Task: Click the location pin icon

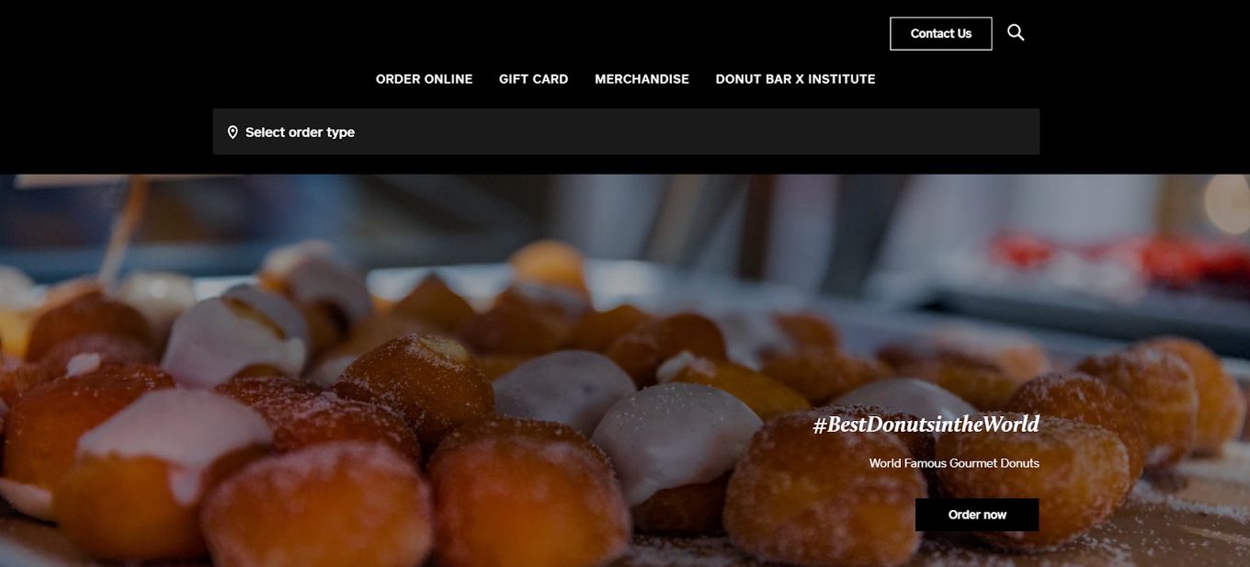Action: [x=233, y=132]
